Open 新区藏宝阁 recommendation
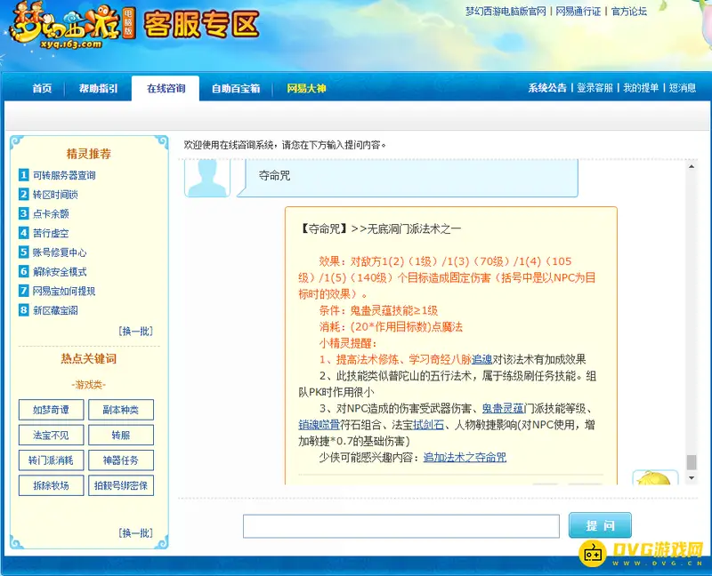The width and height of the screenshot is (712, 576). pyautogui.click(x=55, y=310)
